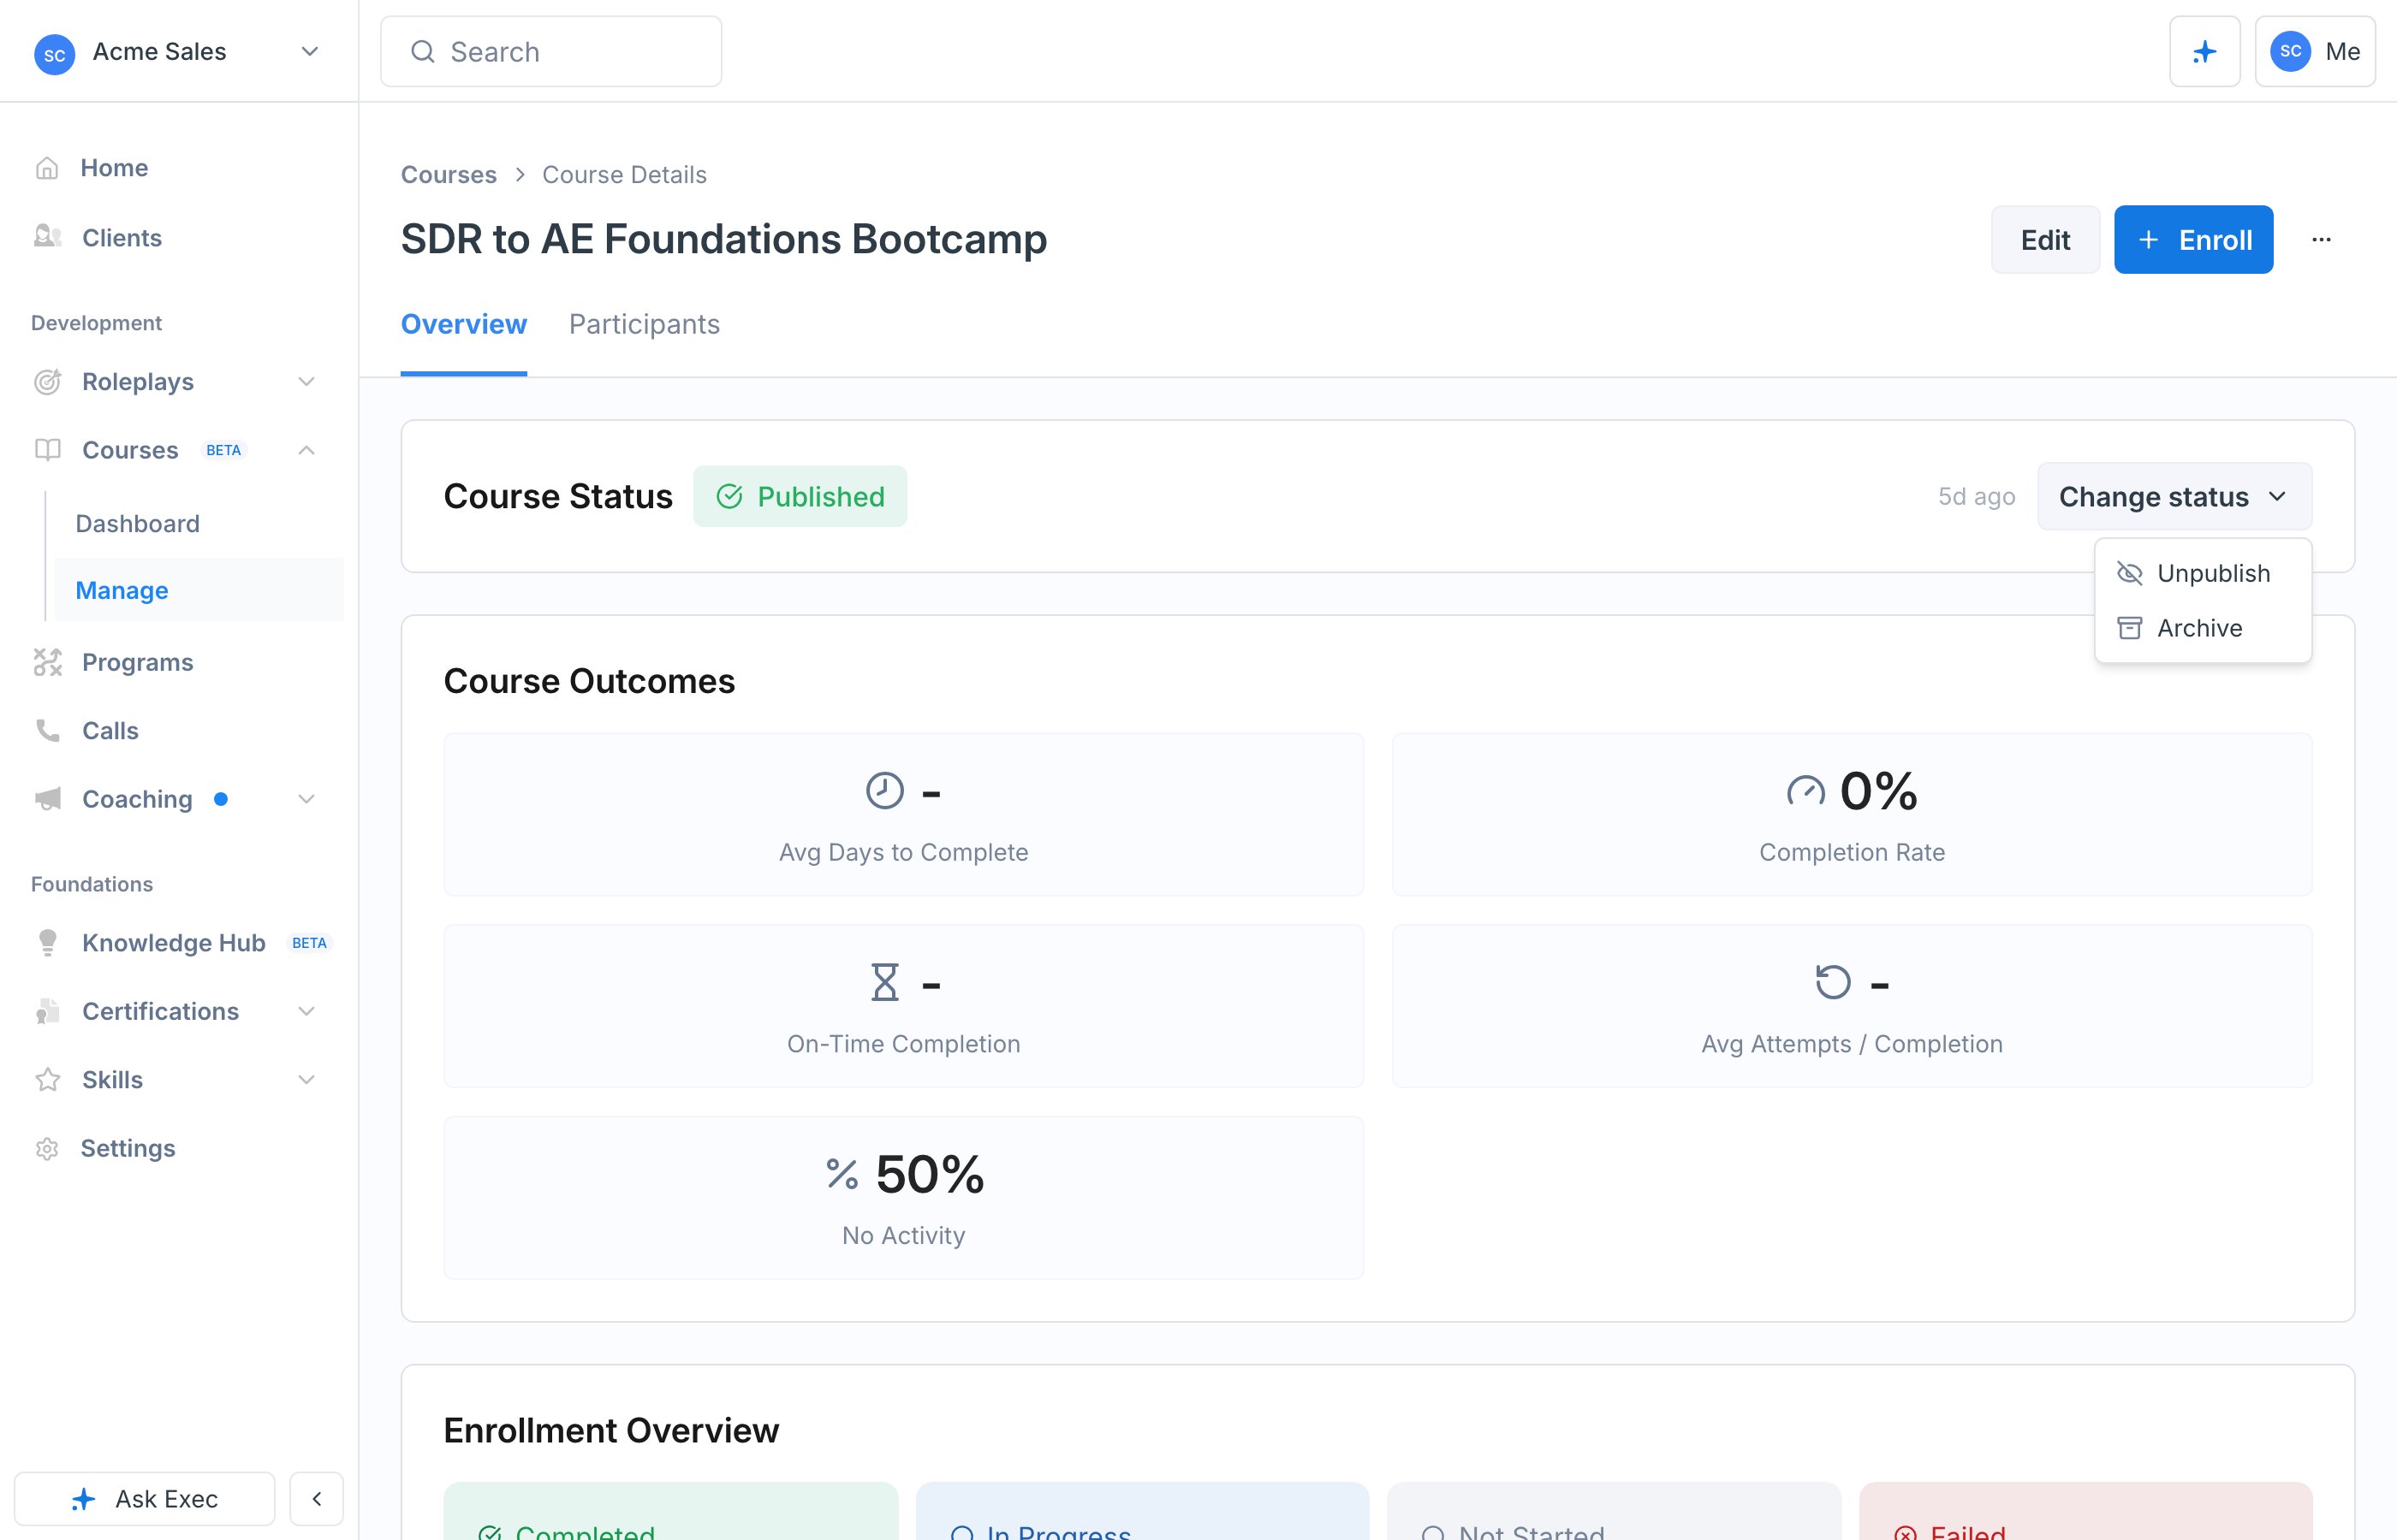
Task: Click the Courses book icon
Action: (47, 450)
